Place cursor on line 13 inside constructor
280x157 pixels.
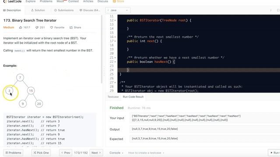click(x=199, y=24)
